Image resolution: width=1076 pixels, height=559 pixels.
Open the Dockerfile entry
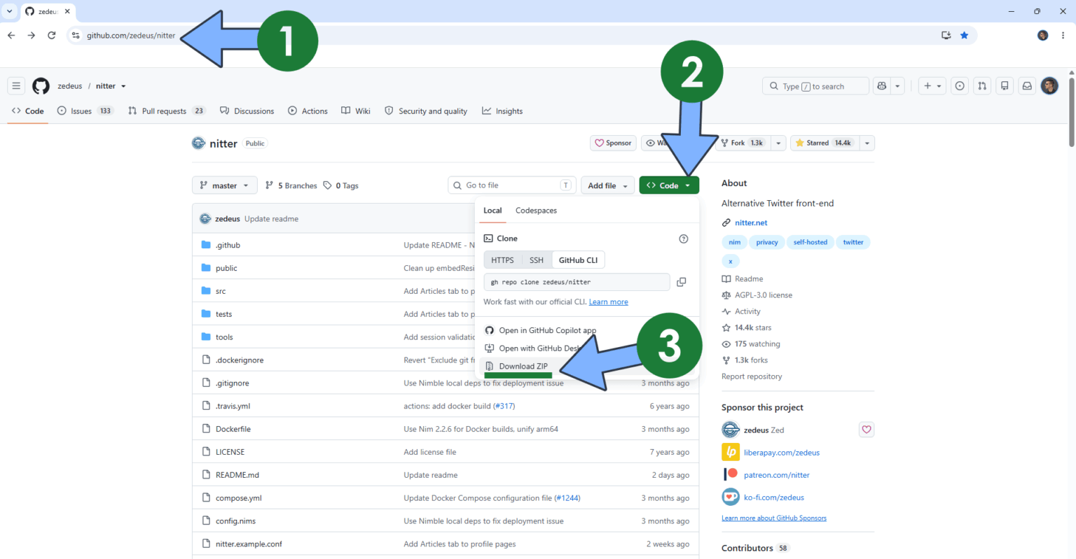click(x=233, y=429)
